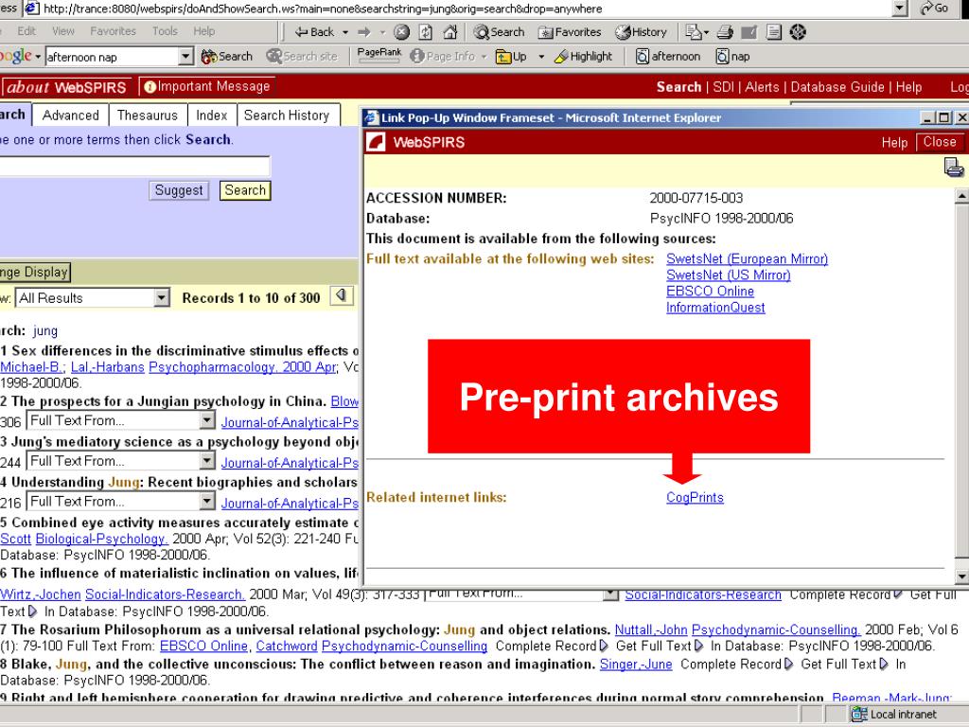Image resolution: width=969 pixels, height=727 pixels.
Task: Click the Refresh page icon
Action: pyautogui.click(x=426, y=32)
